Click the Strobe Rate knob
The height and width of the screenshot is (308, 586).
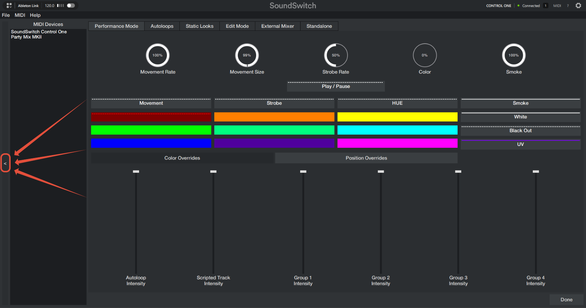pyautogui.click(x=336, y=55)
